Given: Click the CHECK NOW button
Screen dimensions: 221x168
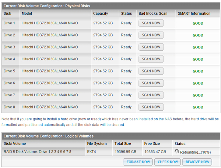Looking at the screenshot, I should point(168,162).
